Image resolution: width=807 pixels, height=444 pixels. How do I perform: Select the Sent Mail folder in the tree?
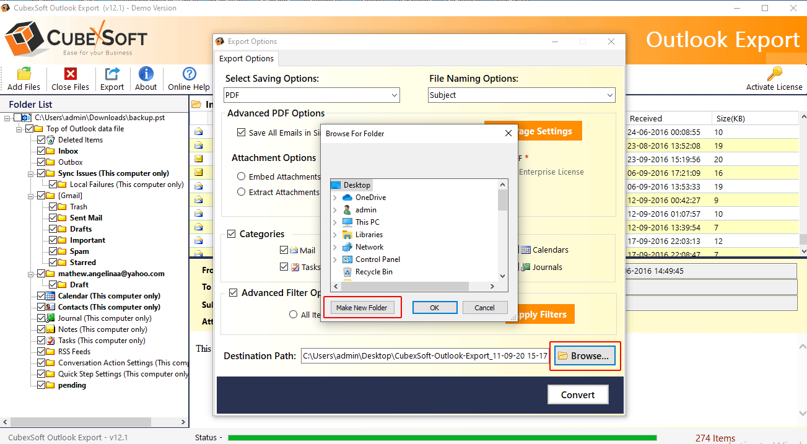click(x=86, y=218)
